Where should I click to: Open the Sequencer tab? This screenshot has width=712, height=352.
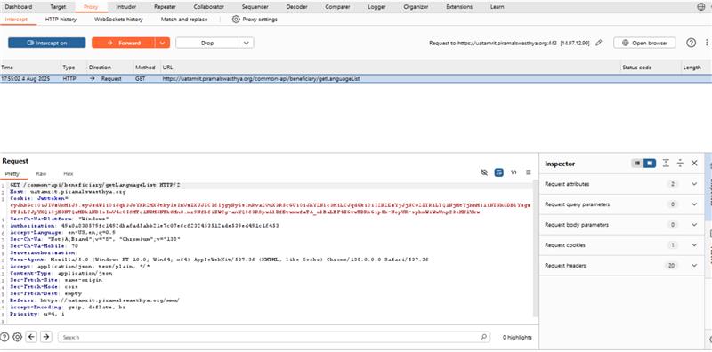(x=255, y=7)
